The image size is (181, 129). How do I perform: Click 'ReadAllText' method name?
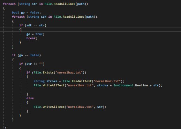[82, 81]
